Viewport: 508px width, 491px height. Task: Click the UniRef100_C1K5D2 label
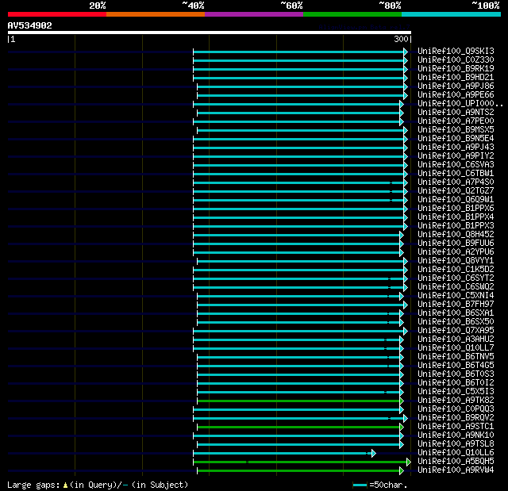point(456,270)
